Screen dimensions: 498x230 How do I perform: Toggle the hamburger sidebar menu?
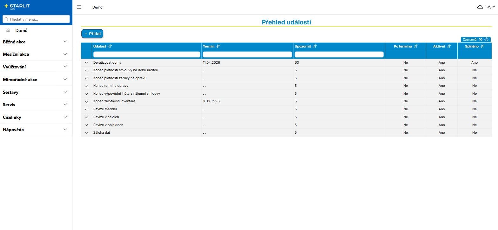coord(79,7)
